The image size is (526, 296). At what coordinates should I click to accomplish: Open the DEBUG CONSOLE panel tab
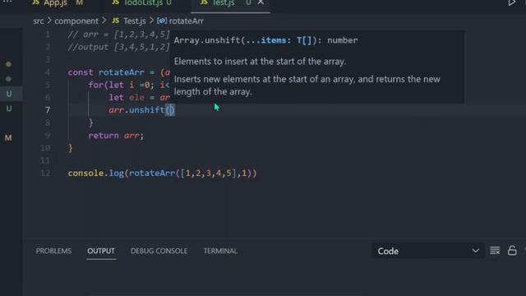click(x=159, y=251)
